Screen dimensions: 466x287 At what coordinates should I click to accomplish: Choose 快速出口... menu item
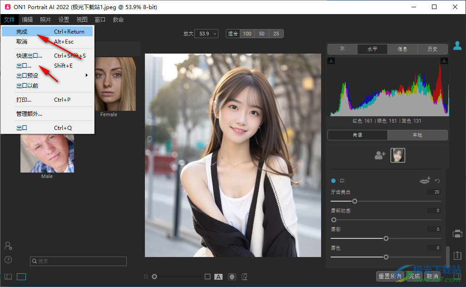47,55
